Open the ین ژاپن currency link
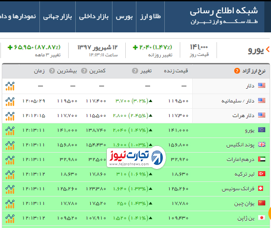271x228 pixels. click(246, 219)
